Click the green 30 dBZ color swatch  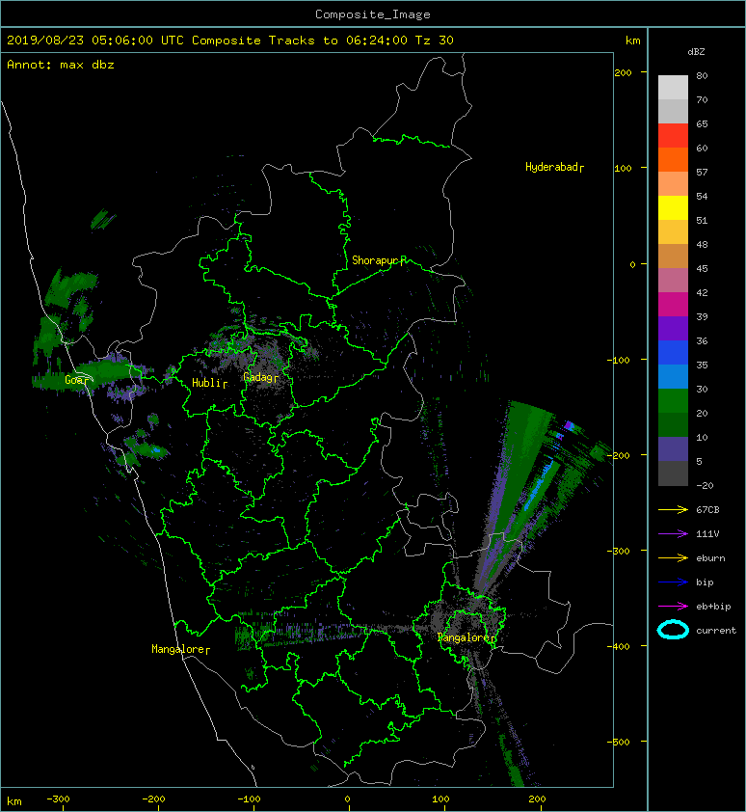673,401
